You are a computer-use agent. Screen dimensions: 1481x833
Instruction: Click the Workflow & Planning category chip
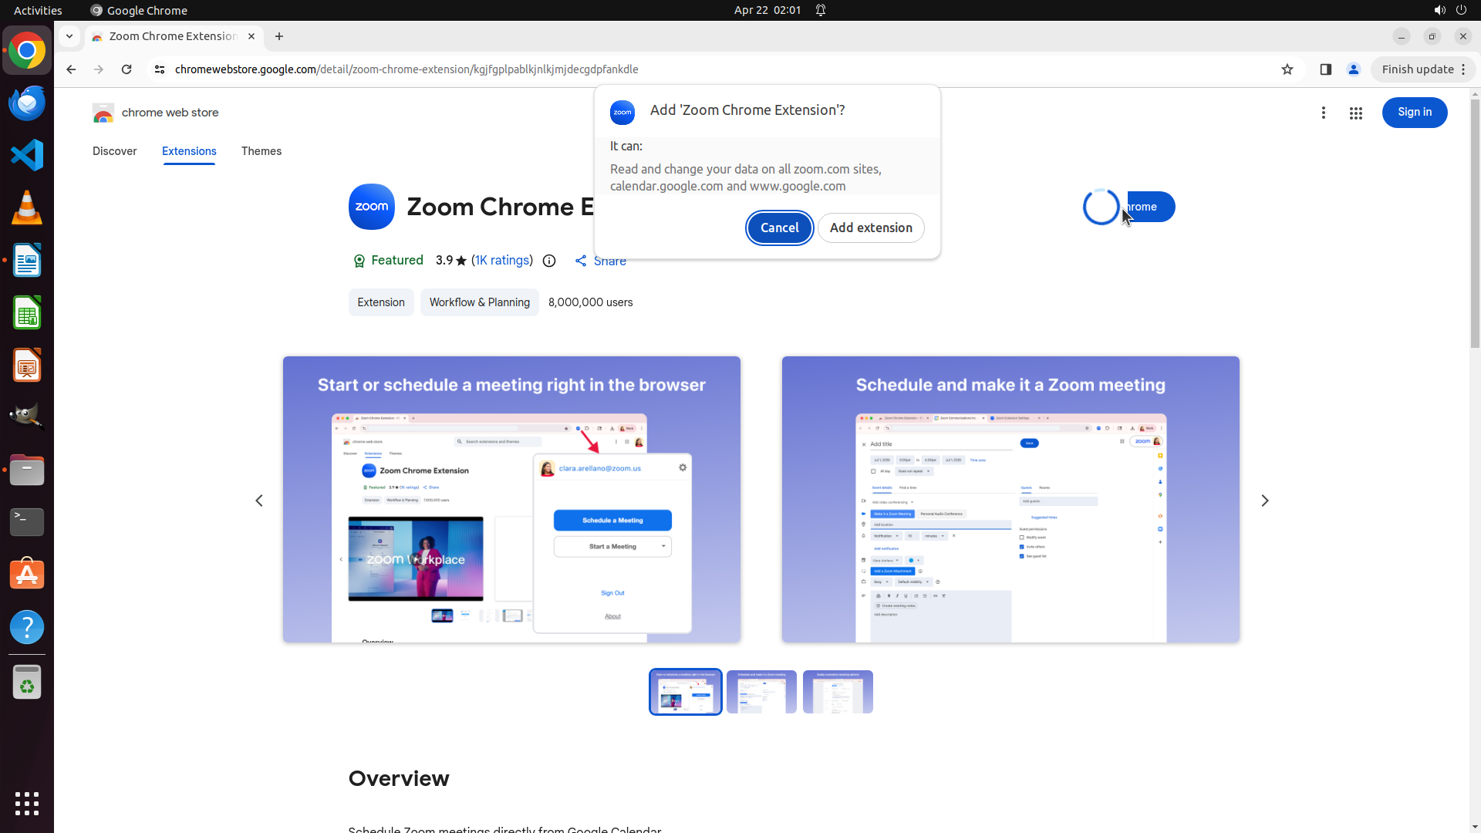coord(479,302)
